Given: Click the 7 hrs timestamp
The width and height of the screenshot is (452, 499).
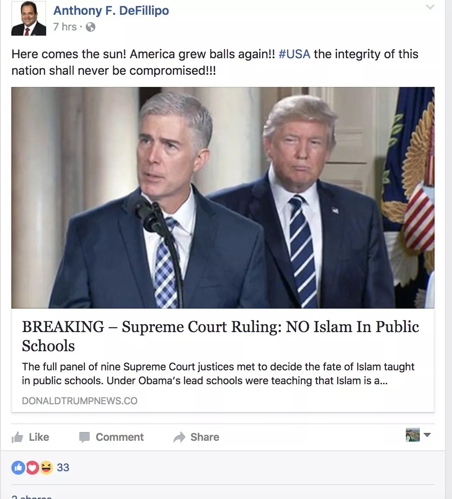Looking at the screenshot, I should coord(65,27).
